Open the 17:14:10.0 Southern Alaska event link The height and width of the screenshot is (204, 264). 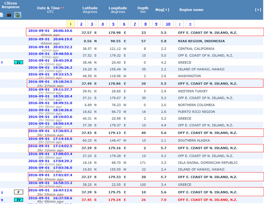(x=50, y=139)
